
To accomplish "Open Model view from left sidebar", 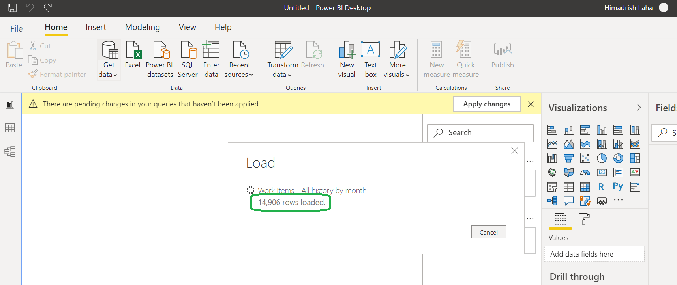I will [10, 152].
